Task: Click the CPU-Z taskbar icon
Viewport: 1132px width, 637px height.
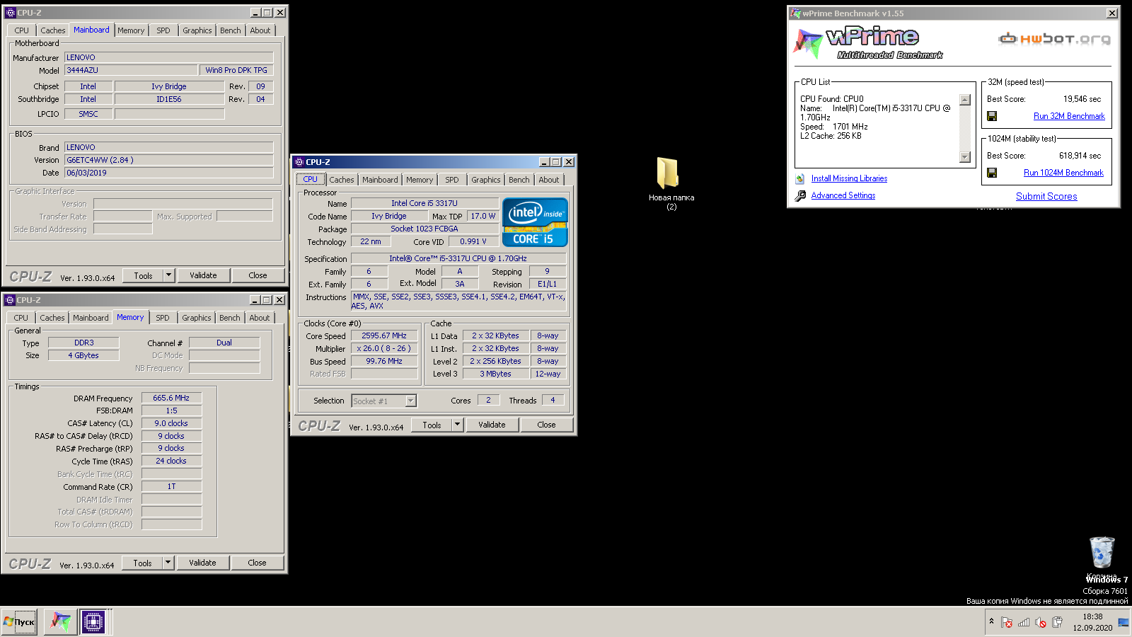Action: click(93, 622)
